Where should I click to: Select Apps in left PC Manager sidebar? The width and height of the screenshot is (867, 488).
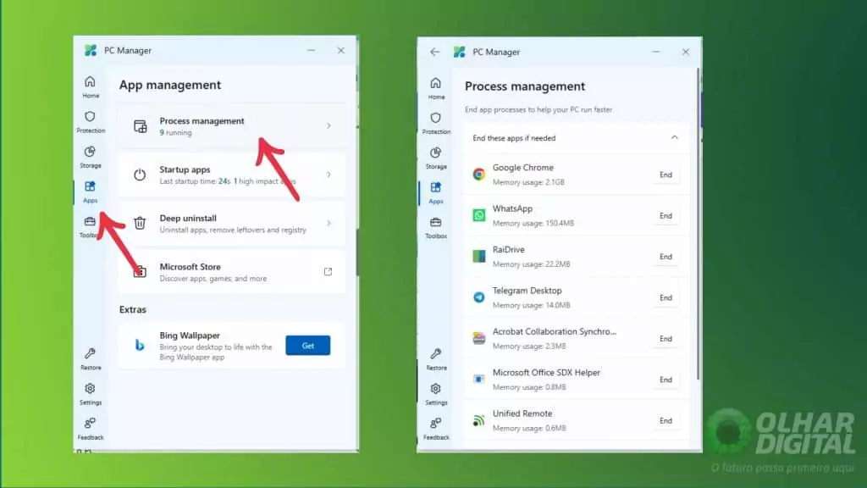pyautogui.click(x=90, y=192)
